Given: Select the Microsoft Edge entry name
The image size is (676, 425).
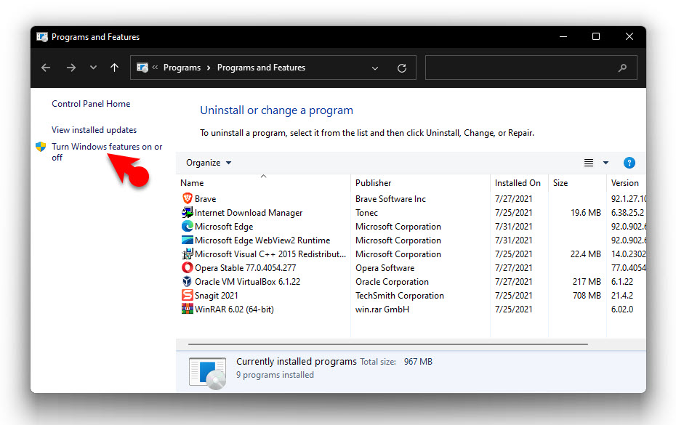Looking at the screenshot, I should click(x=224, y=227).
